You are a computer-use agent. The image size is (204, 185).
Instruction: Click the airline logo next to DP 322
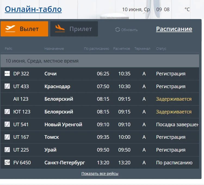tap(7, 73)
